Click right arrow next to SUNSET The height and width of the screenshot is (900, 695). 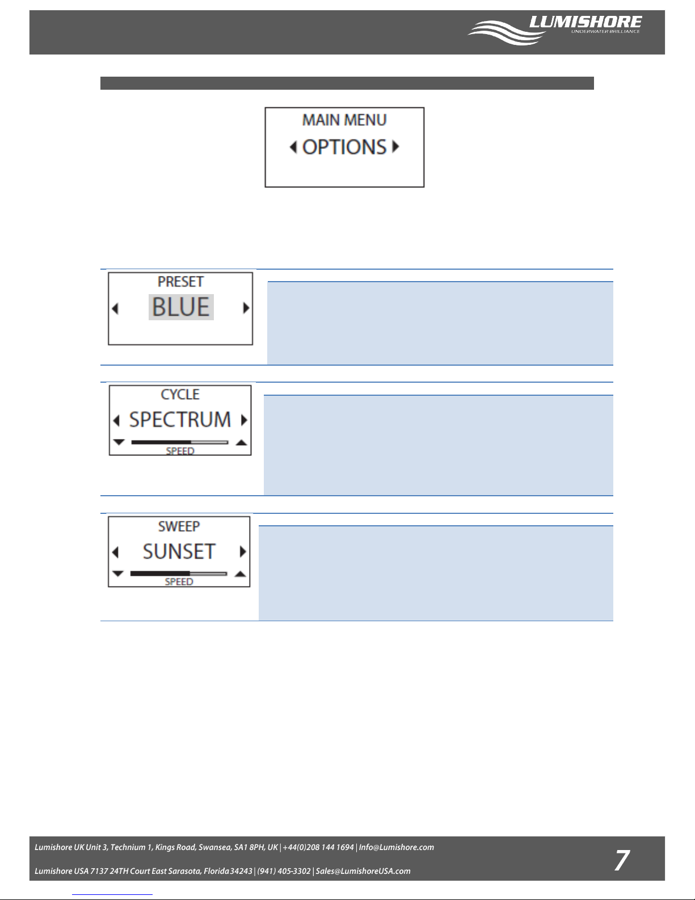click(243, 551)
